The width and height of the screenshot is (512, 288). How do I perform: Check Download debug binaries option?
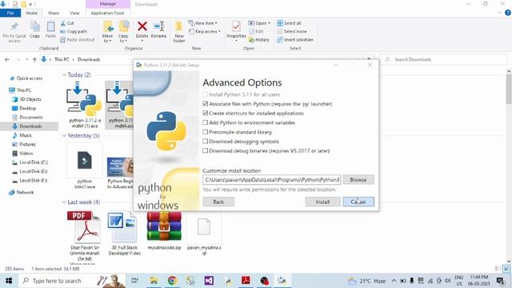coord(205,151)
